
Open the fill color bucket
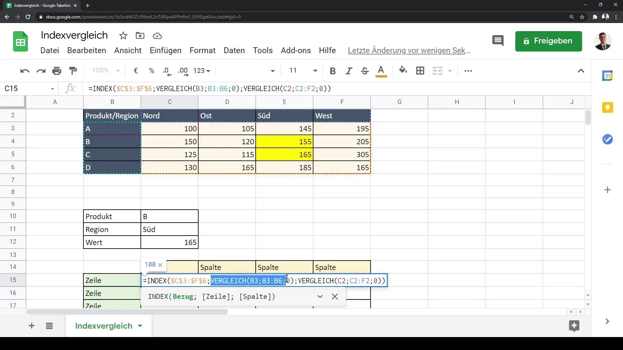point(403,70)
